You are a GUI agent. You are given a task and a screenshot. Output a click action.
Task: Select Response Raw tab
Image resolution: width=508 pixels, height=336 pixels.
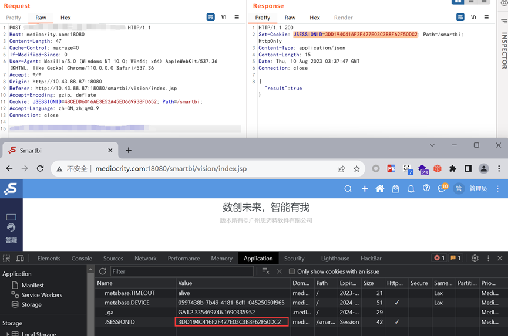coord(290,18)
